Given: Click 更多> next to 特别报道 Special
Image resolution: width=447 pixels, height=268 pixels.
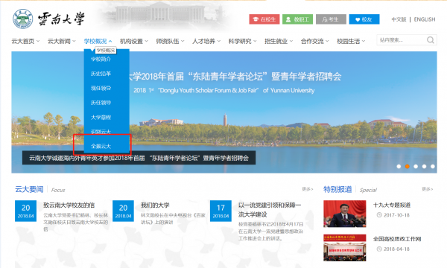Looking at the screenshot, I should pyautogui.click(x=428, y=189).
